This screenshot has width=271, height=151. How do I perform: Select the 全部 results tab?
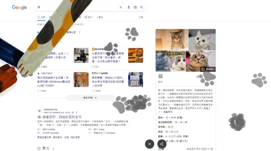pos(41,17)
